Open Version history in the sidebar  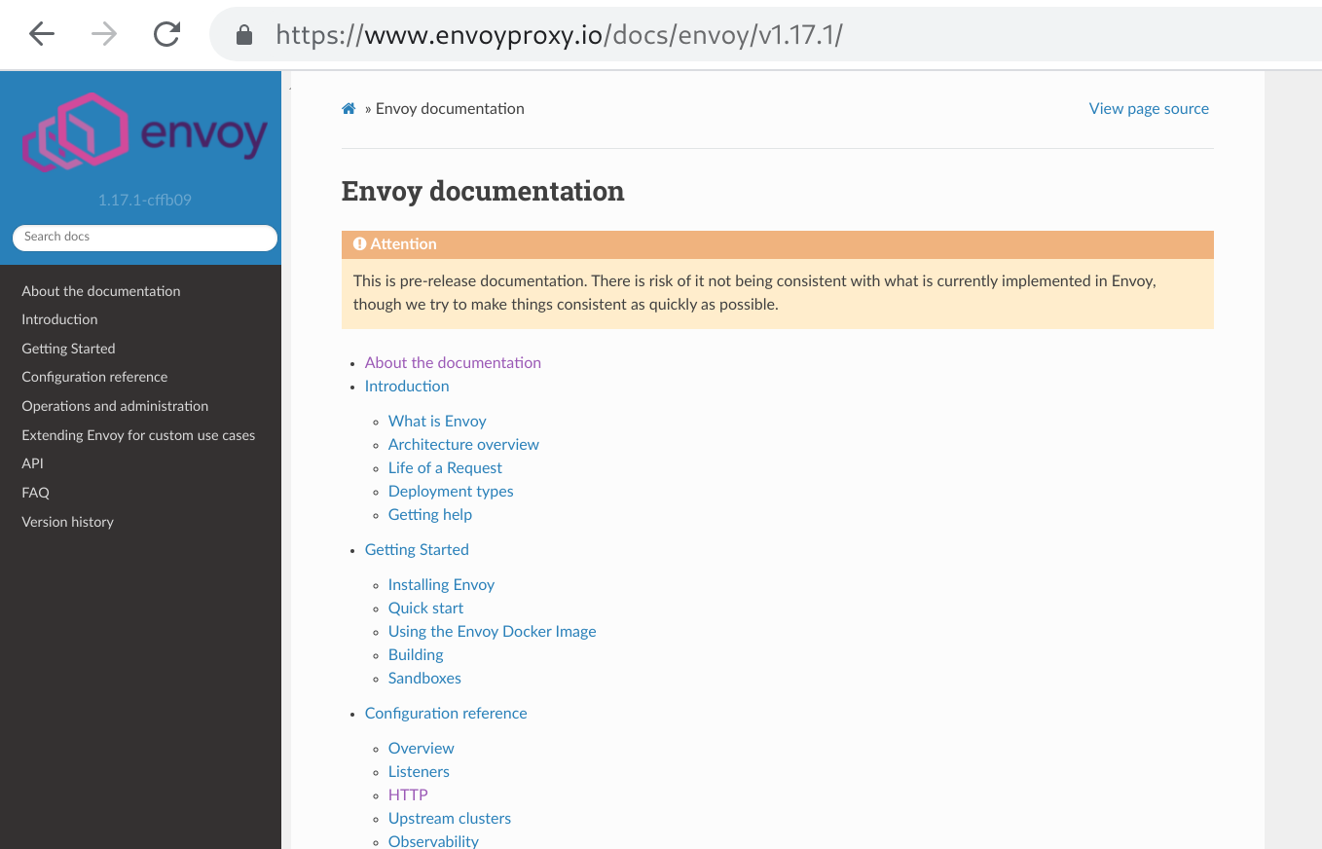(x=67, y=522)
